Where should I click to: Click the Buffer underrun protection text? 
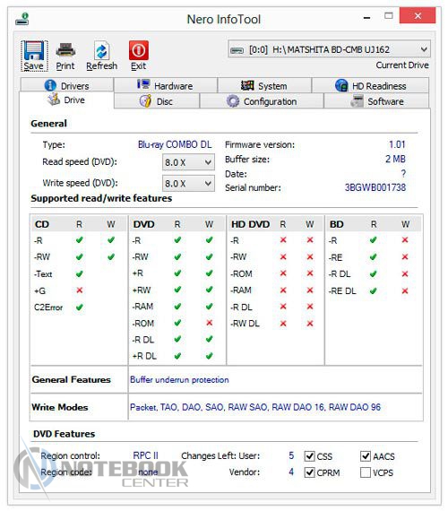(179, 380)
